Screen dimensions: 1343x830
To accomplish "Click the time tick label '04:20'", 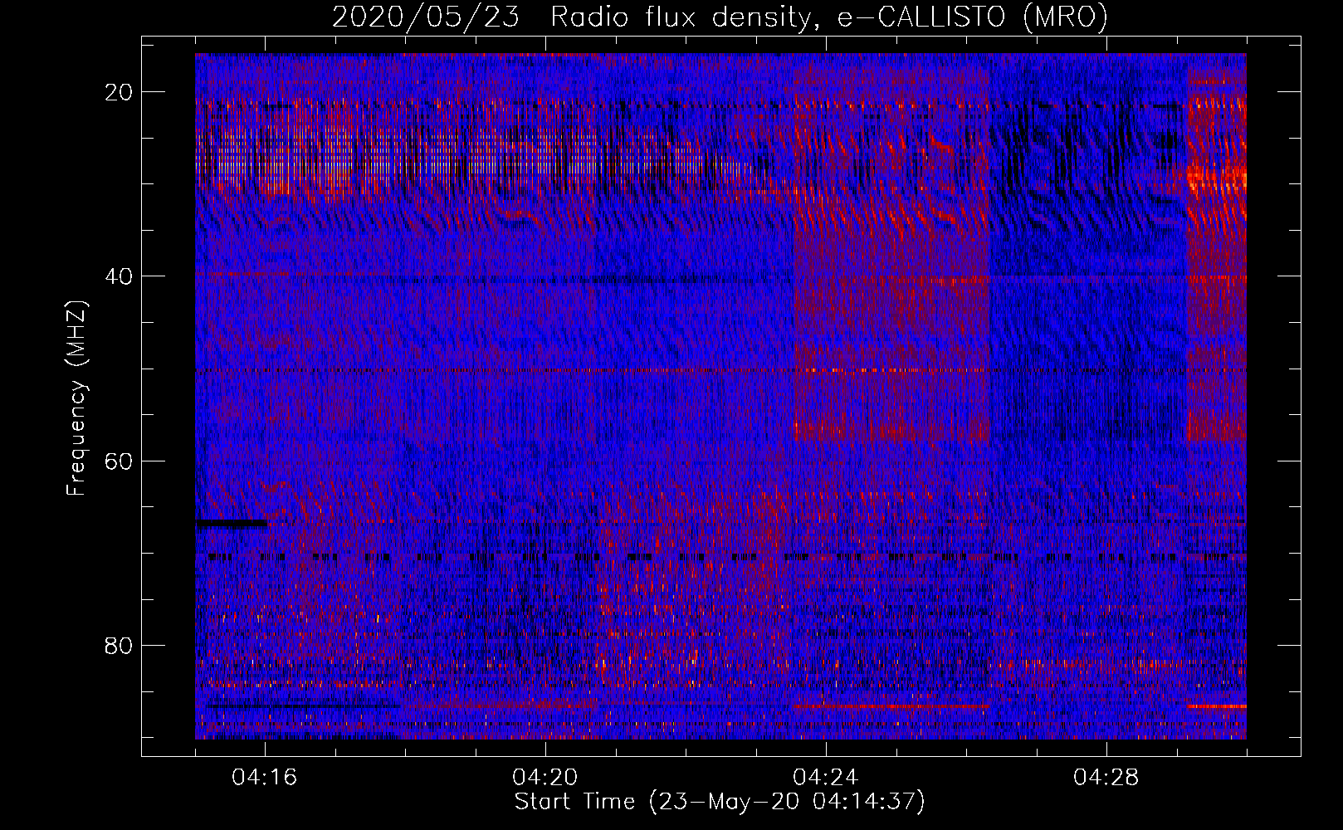I will pos(545,778).
